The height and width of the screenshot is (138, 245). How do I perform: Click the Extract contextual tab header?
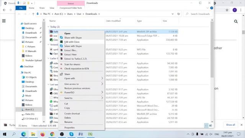tap(71, 3)
